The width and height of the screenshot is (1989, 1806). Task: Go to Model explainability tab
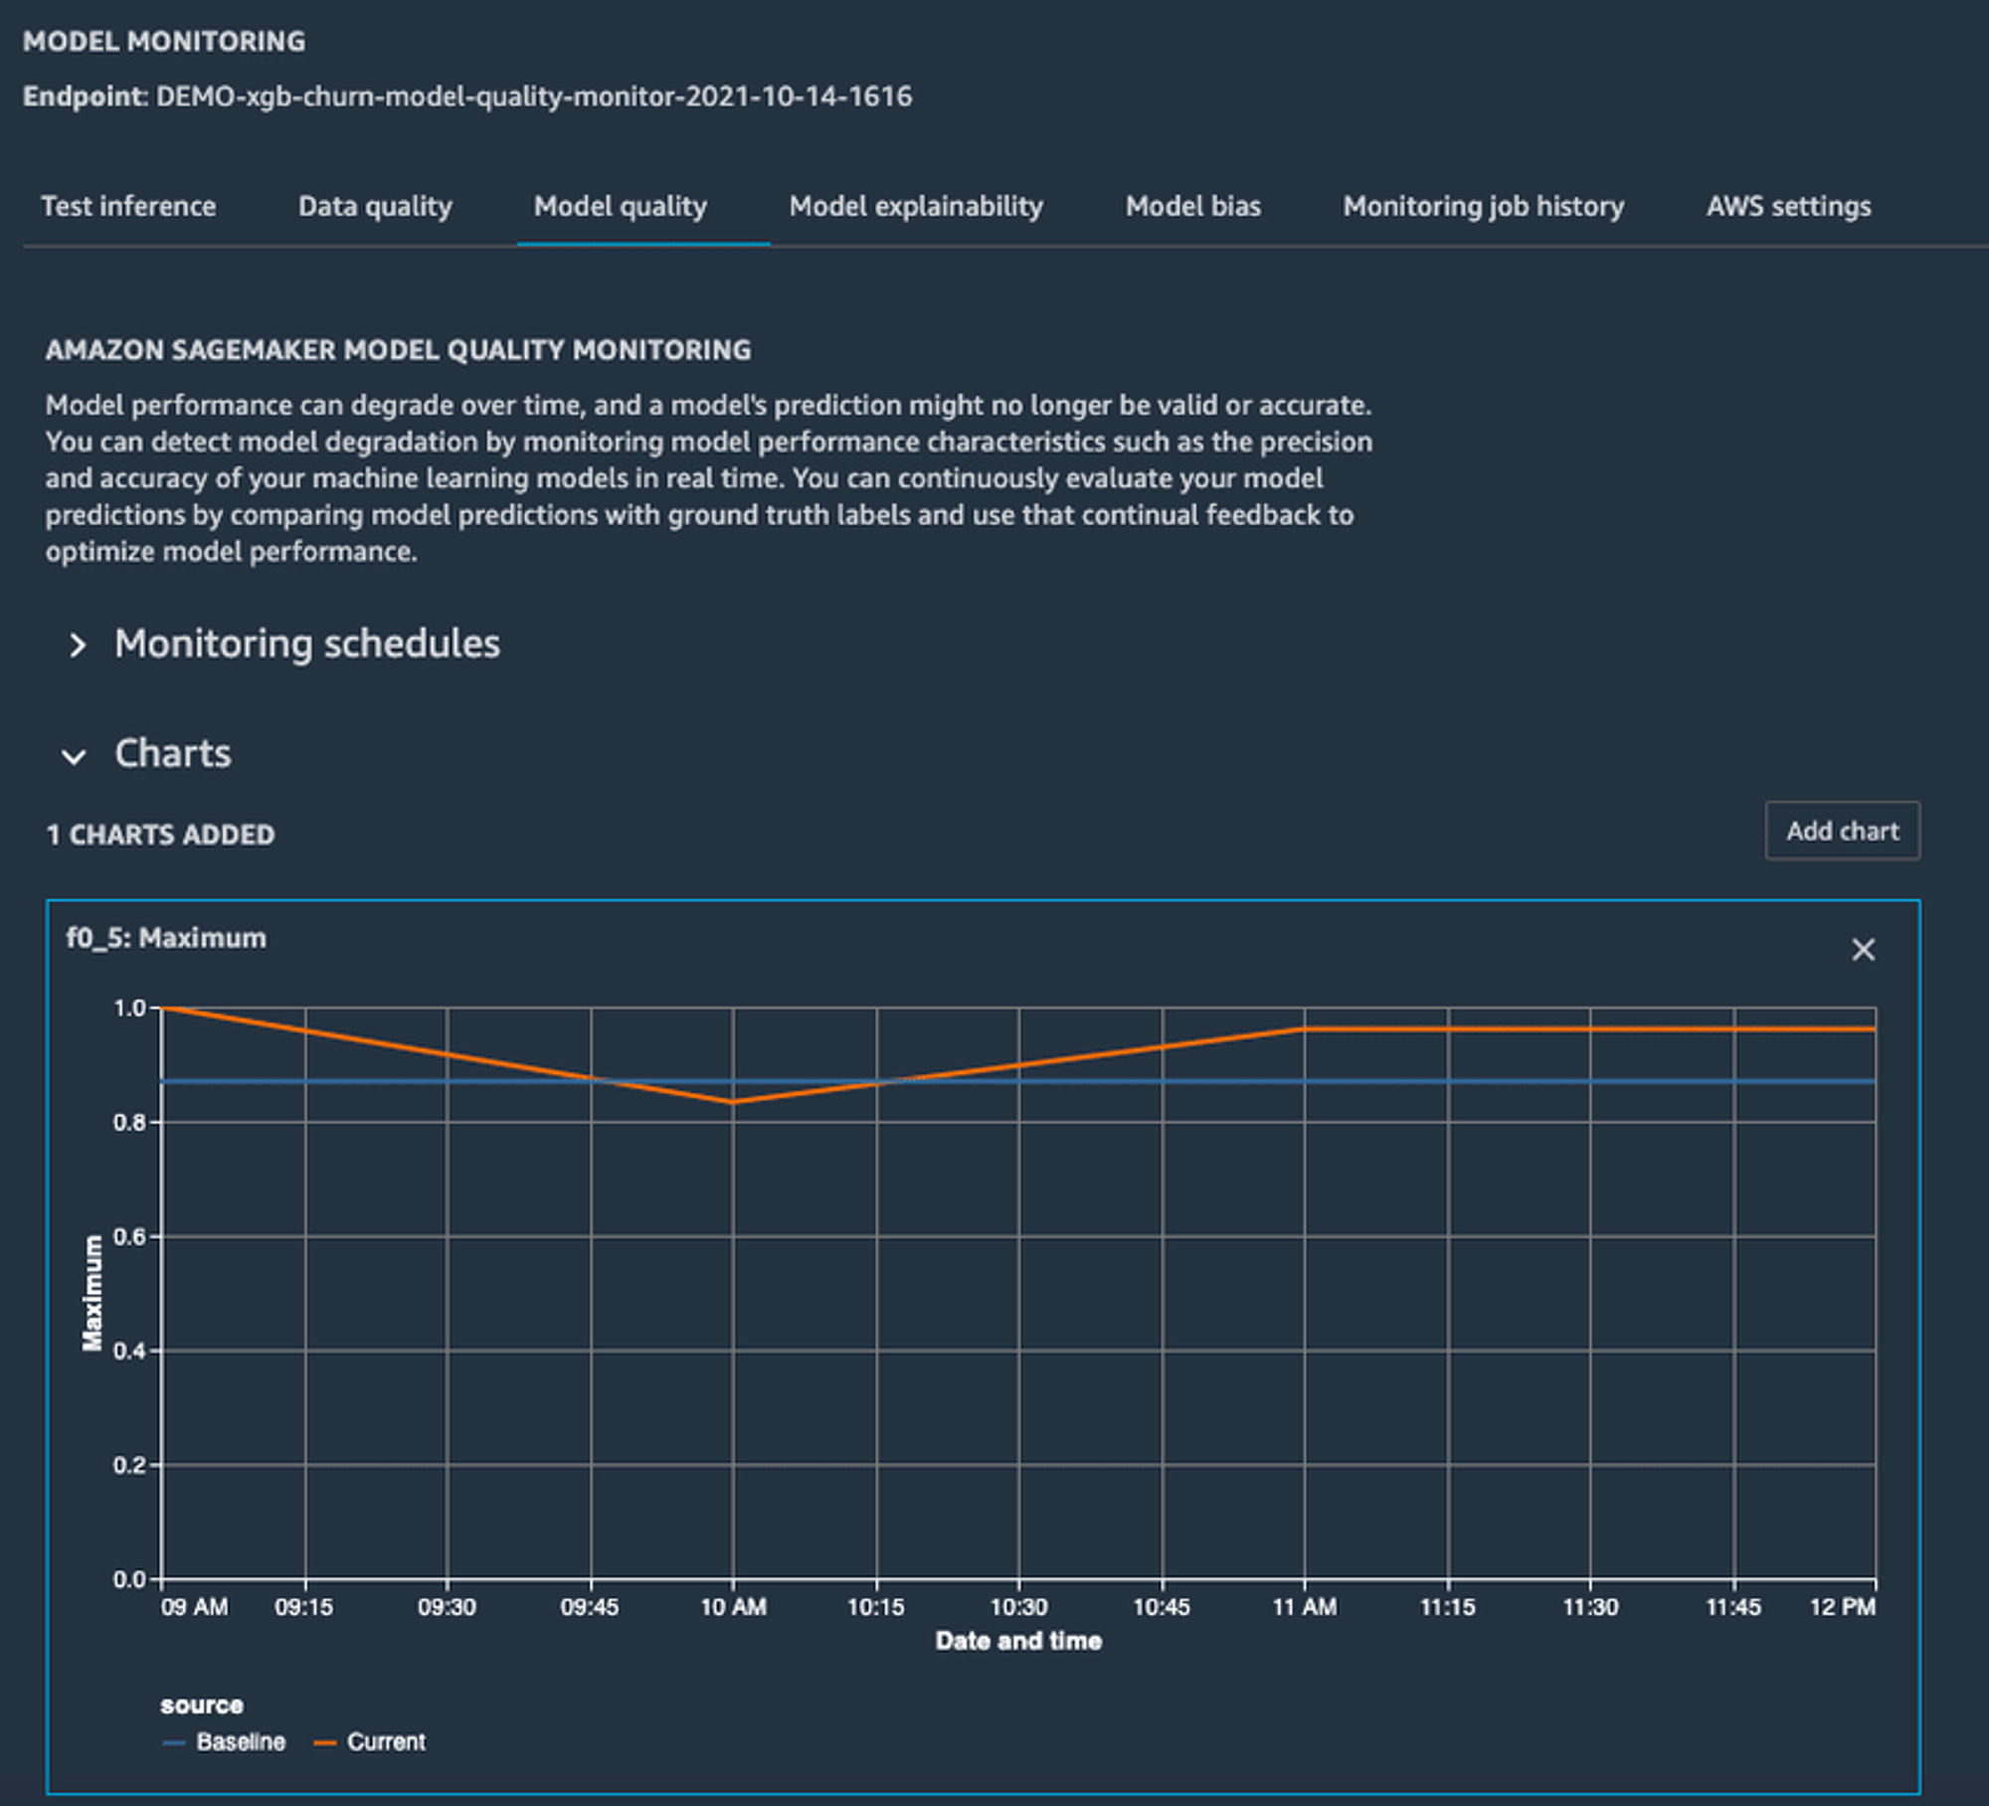coord(916,206)
